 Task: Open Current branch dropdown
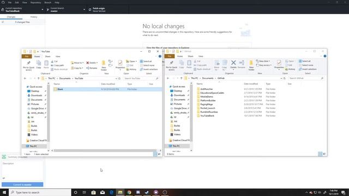click(x=65, y=10)
